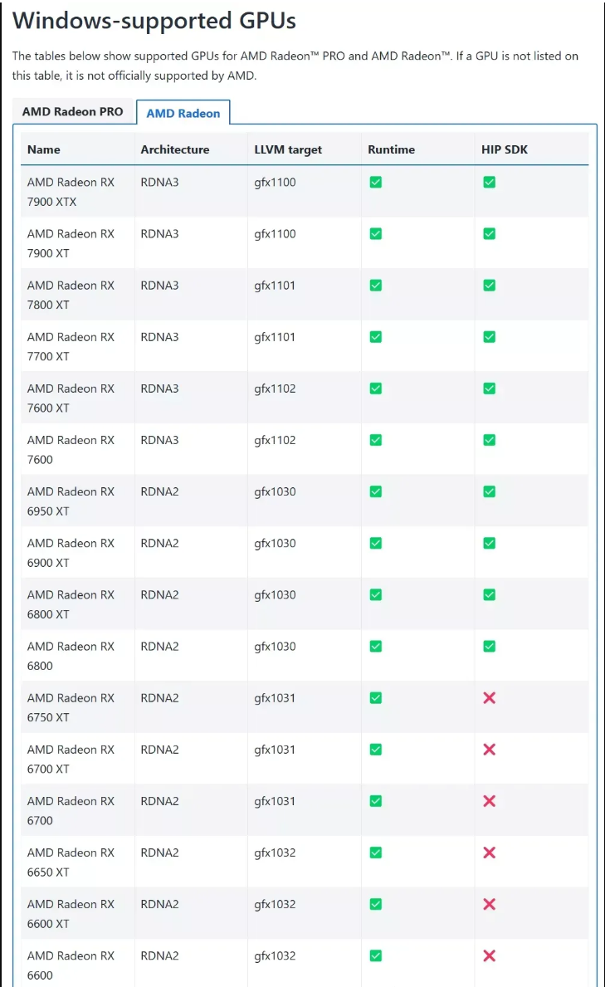Click the HIP SDK checkmark for RX 6900 XT

point(489,543)
